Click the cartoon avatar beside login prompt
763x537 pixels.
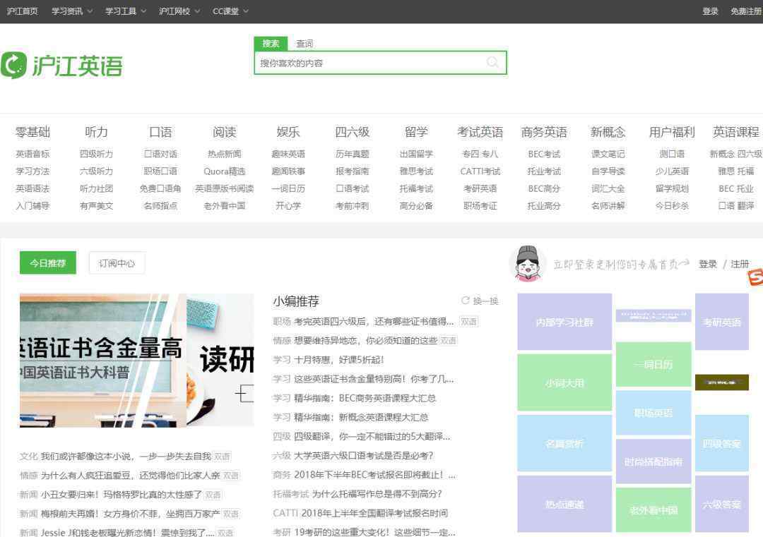527,263
